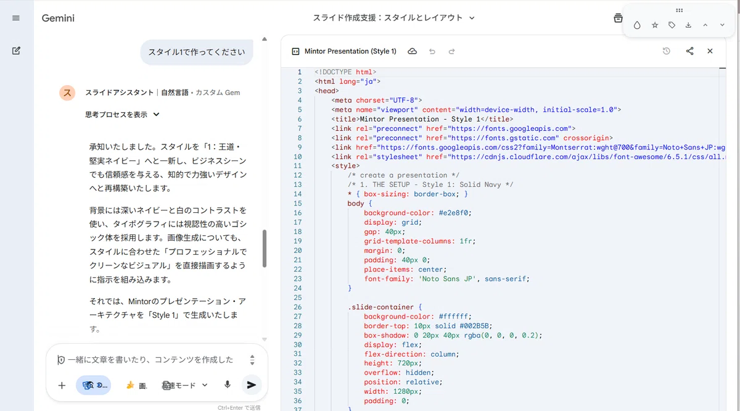Image resolution: width=740 pixels, height=411 pixels.
Task: Click the html lang="ja" line
Action: pyautogui.click(x=348, y=81)
